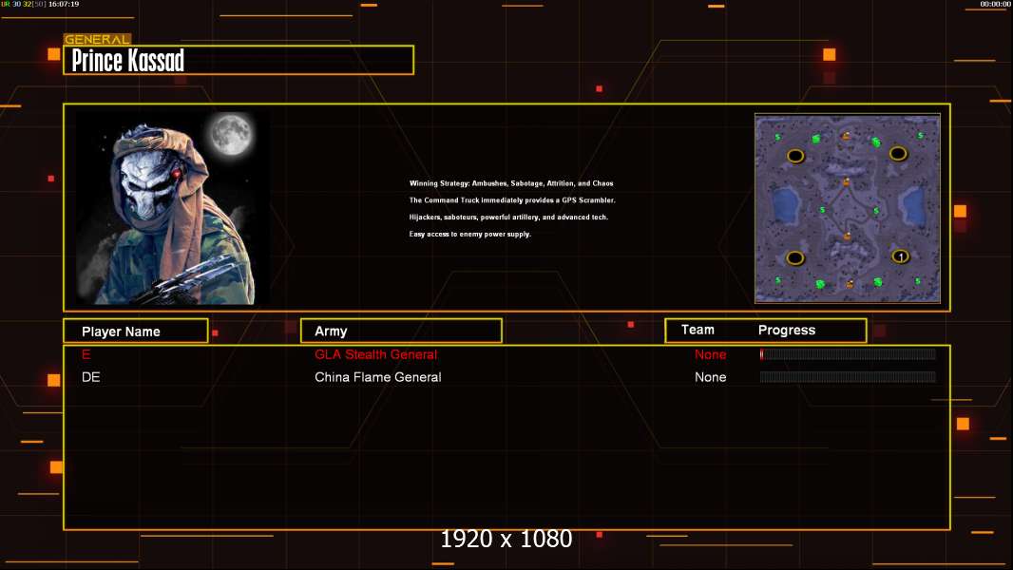Select the top-right empty start position on minimap
Screen dimensions: 1013x570
coord(897,154)
